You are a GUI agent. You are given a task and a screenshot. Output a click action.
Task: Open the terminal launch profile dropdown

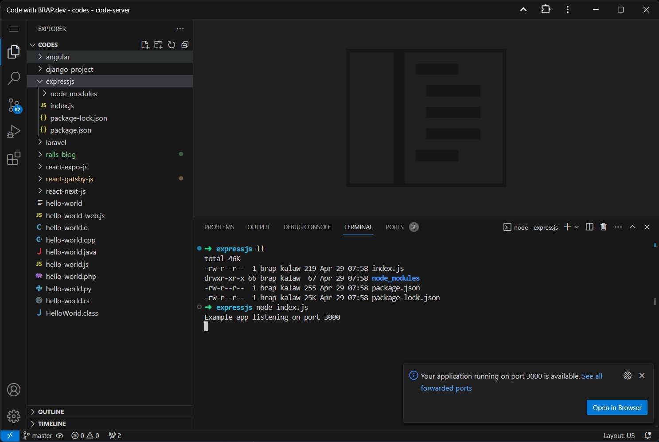point(577,227)
